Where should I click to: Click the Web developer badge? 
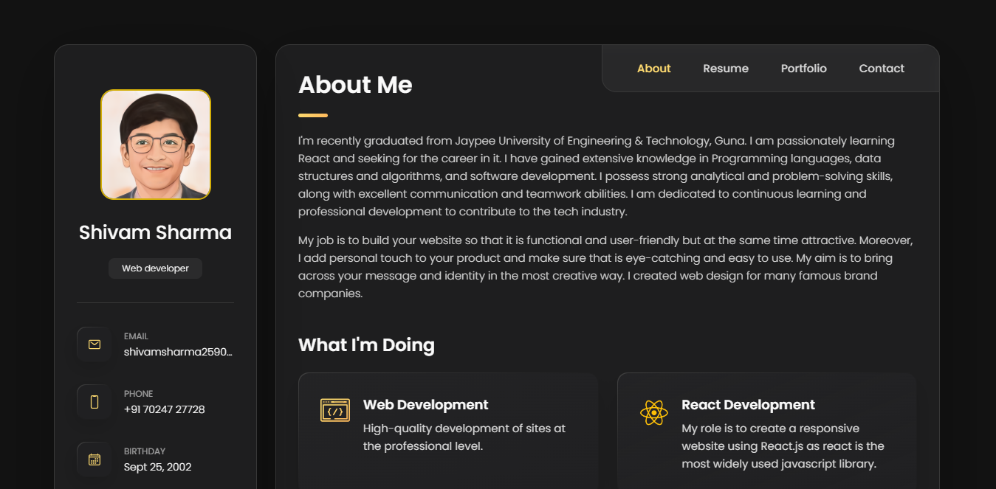click(155, 268)
